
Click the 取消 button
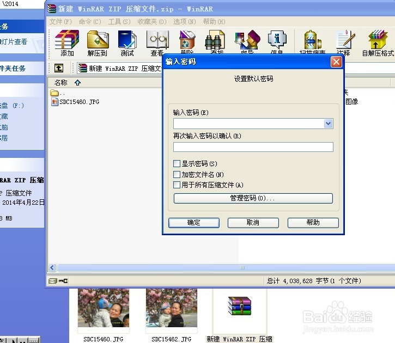click(x=253, y=223)
